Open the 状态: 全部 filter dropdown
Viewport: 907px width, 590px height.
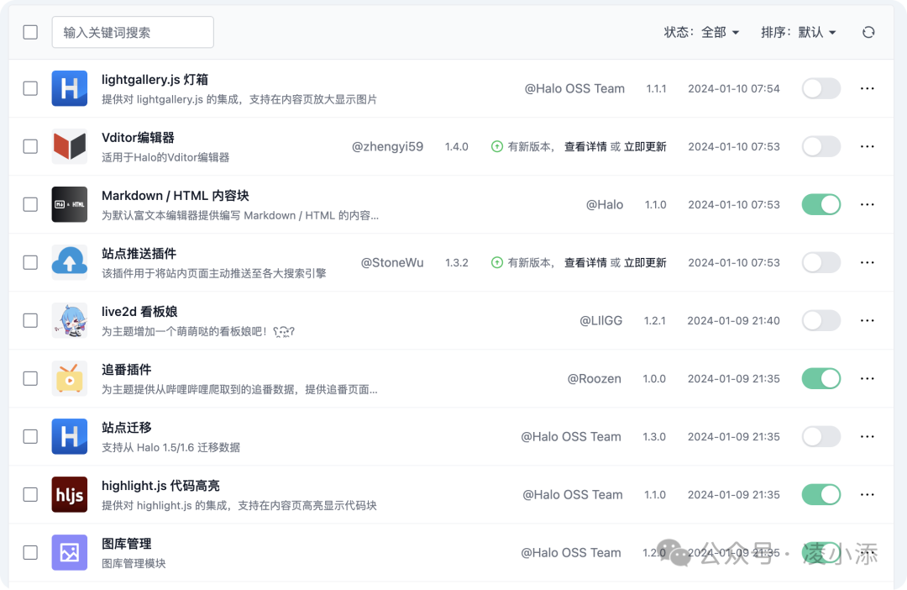click(701, 33)
